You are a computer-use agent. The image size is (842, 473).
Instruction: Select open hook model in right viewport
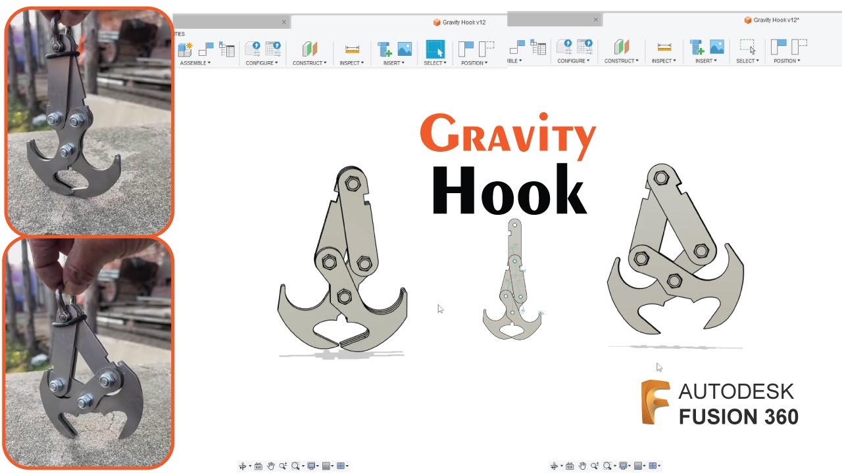point(676,248)
